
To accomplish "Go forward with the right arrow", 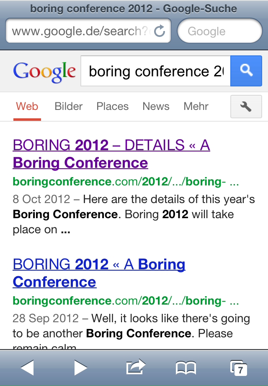I will coord(80,368).
